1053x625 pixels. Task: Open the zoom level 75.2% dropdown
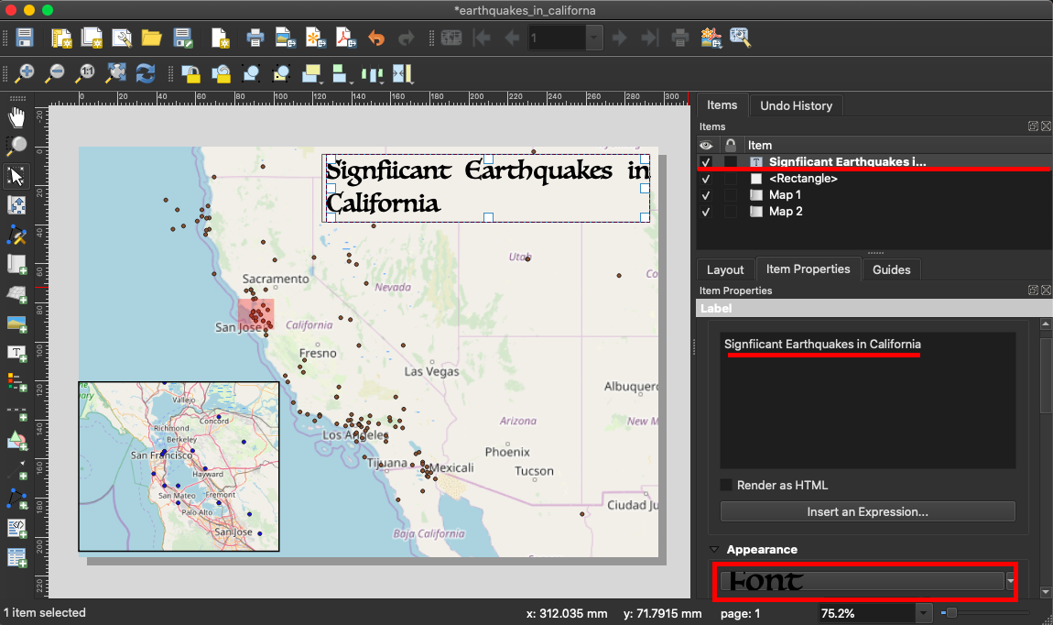pos(924,613)
